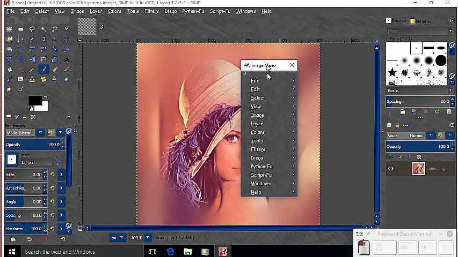The height and width of the screenshot is (257, 458).
Task: Select the star brush thumbnail
Action: [392, 73]
